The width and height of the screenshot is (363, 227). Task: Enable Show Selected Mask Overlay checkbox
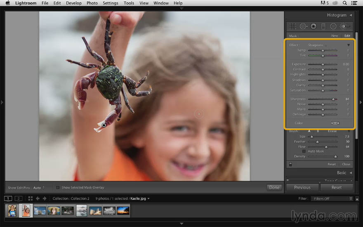tap(58, 188)
